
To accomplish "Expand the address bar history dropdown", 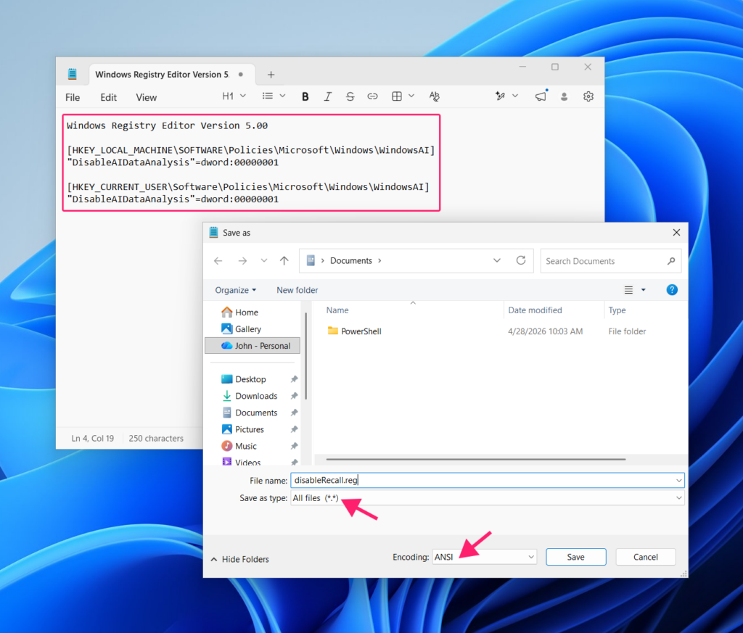I will tap(496, 260).
